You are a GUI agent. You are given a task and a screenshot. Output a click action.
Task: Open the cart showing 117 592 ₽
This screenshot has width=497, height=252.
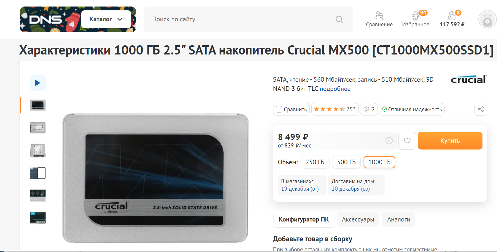click(452, 19)
